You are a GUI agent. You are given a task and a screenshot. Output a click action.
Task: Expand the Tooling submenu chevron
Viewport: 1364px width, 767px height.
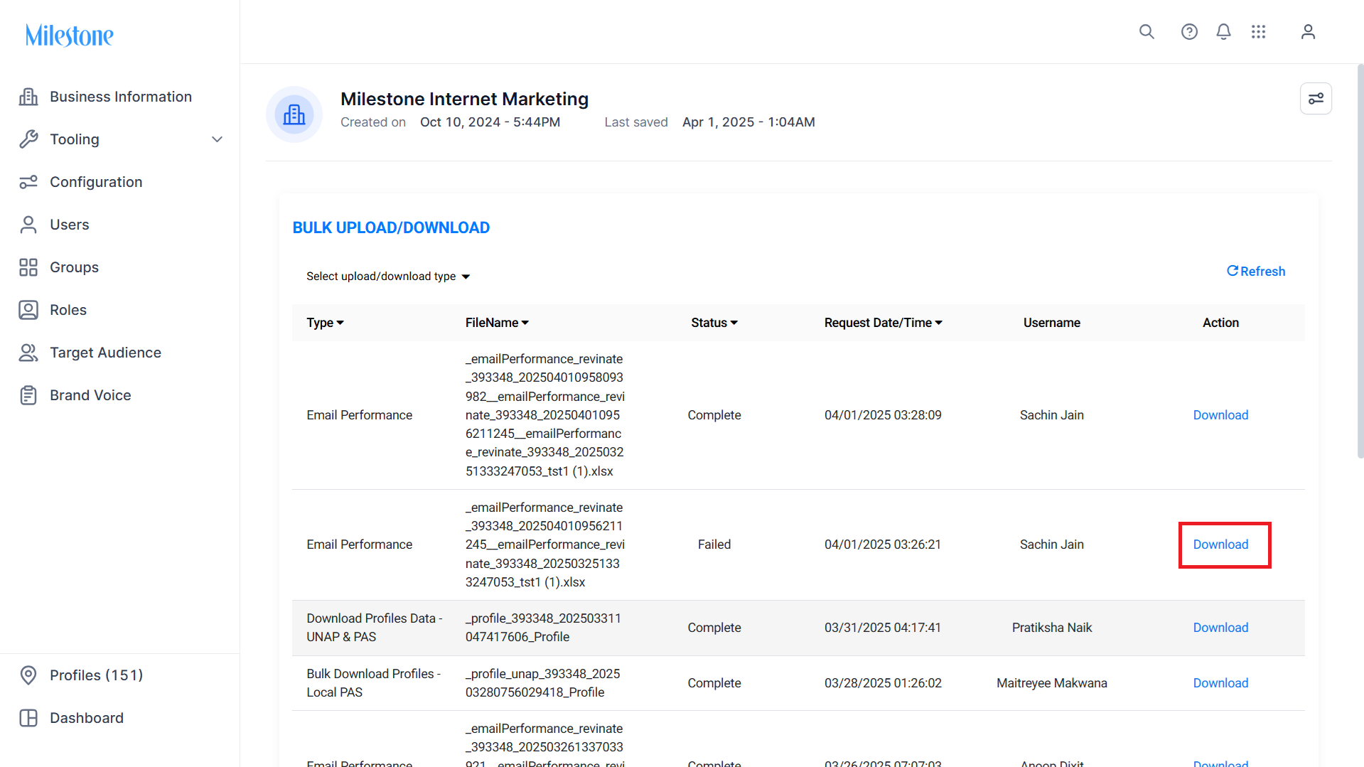pyautogui.click(x=218, y=139)
